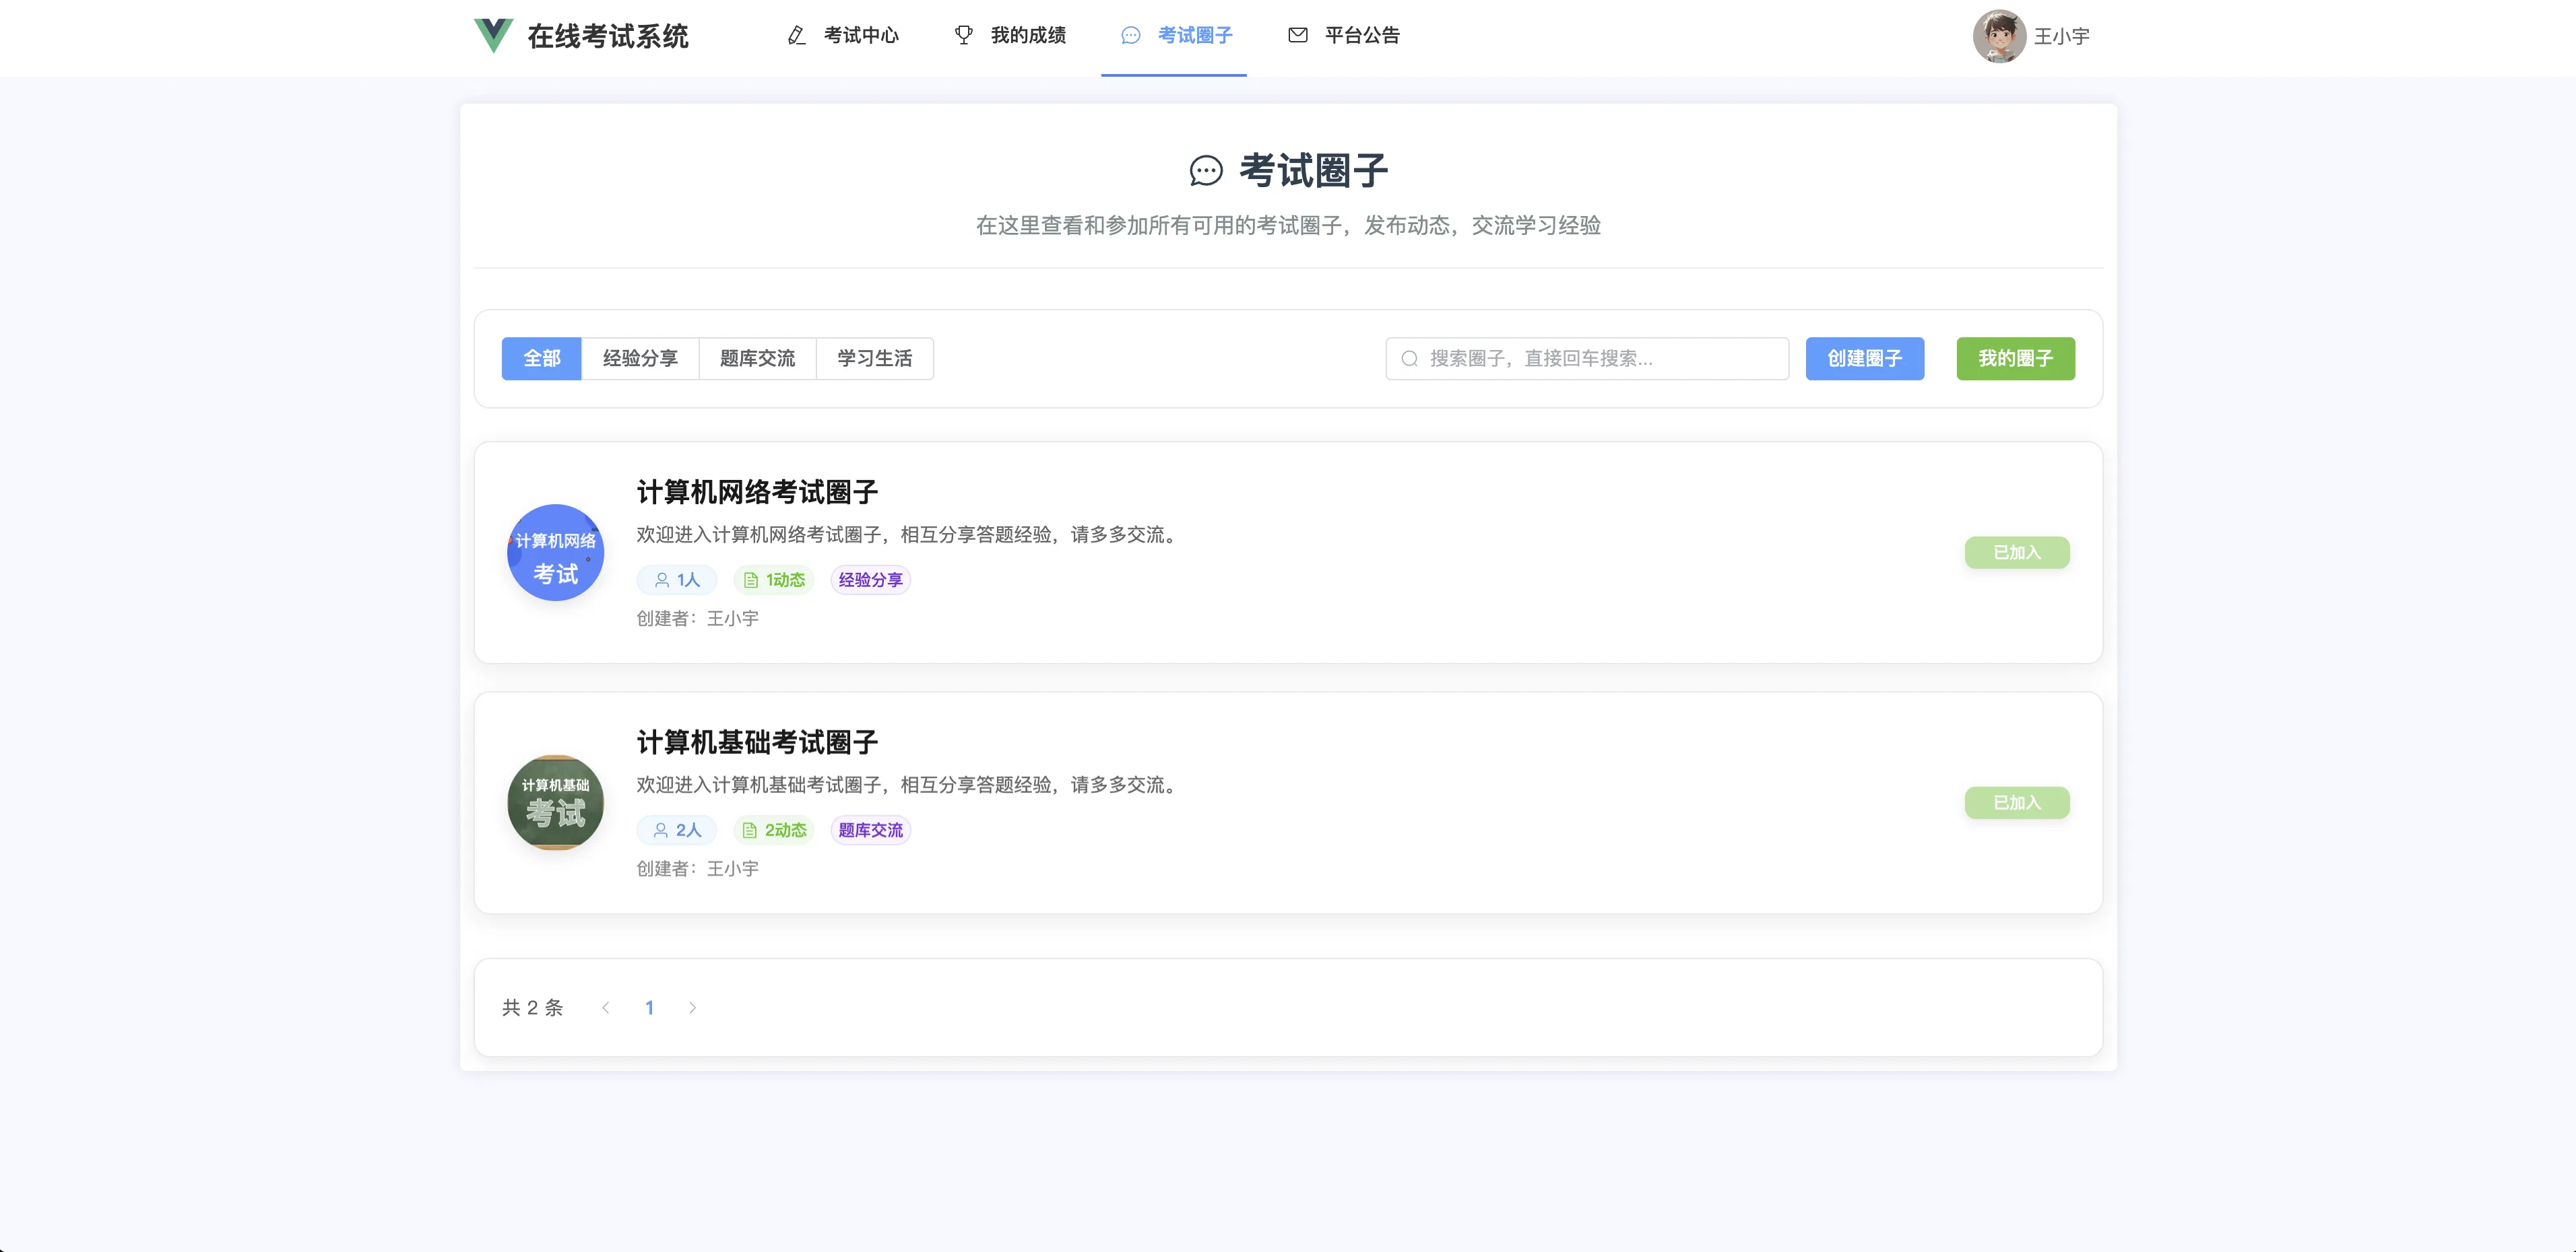Select the 全部 filter option
Screen dimensions: 2576x1252
[x=541, y=359]
